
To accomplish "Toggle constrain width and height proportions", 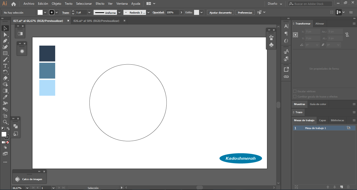I will coord(347,35).
